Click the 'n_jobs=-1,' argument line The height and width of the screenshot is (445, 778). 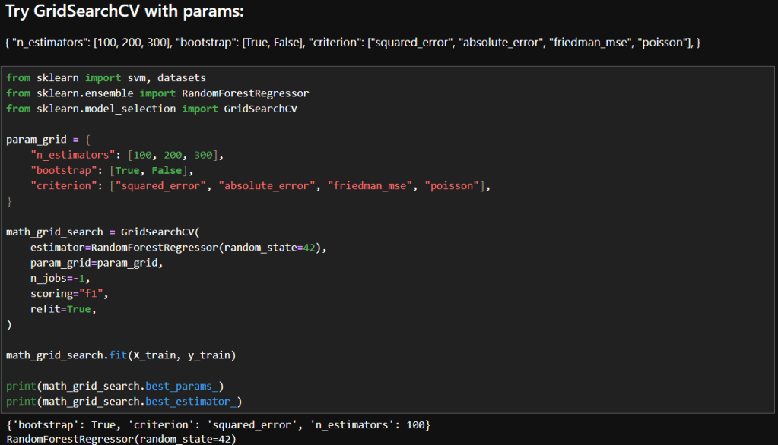[x=60, y=278]
